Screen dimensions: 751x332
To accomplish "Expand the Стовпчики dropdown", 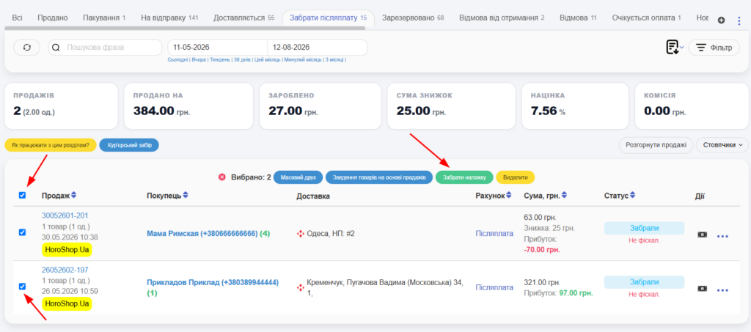I will click(722, 145).
